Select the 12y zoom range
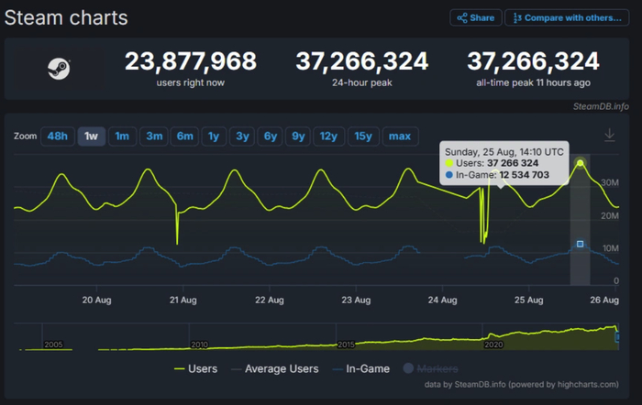Image resolution: width=642 pixels, height=405 pixels. pos(328,137)
